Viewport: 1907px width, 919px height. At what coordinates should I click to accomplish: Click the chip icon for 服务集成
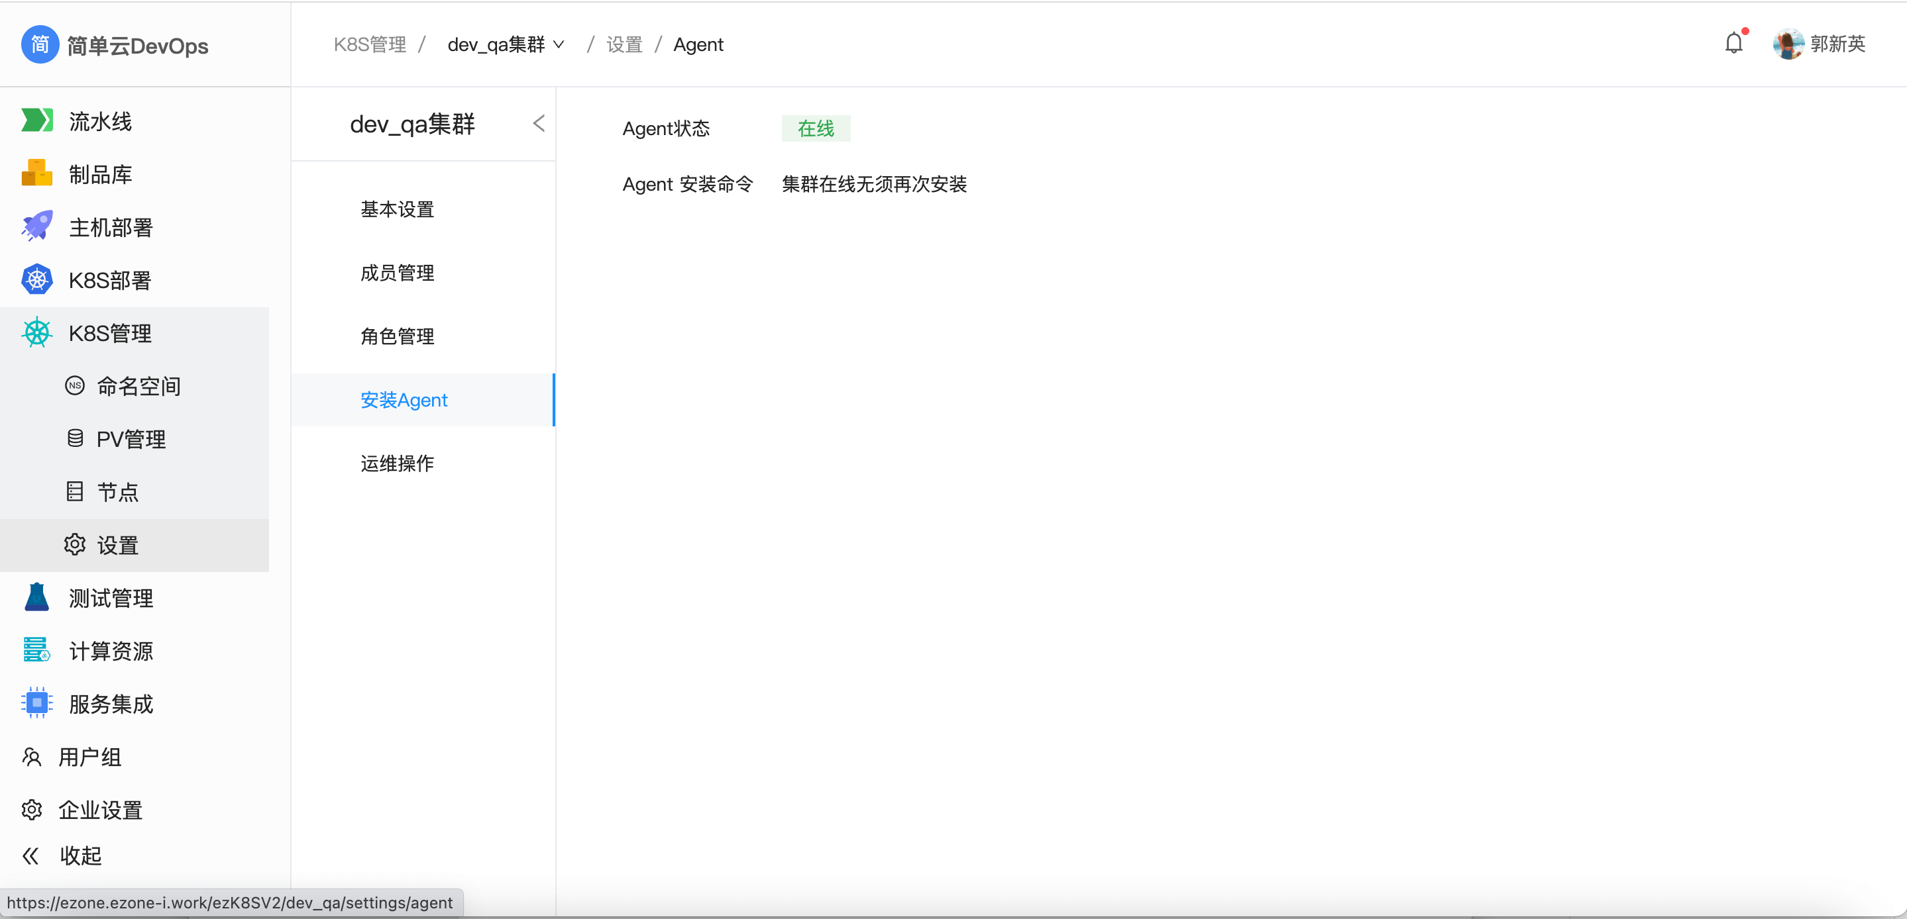tap(36, 703)
